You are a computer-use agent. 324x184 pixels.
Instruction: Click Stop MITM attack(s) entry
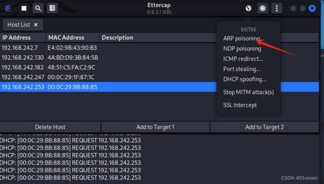tap(248, 92)
